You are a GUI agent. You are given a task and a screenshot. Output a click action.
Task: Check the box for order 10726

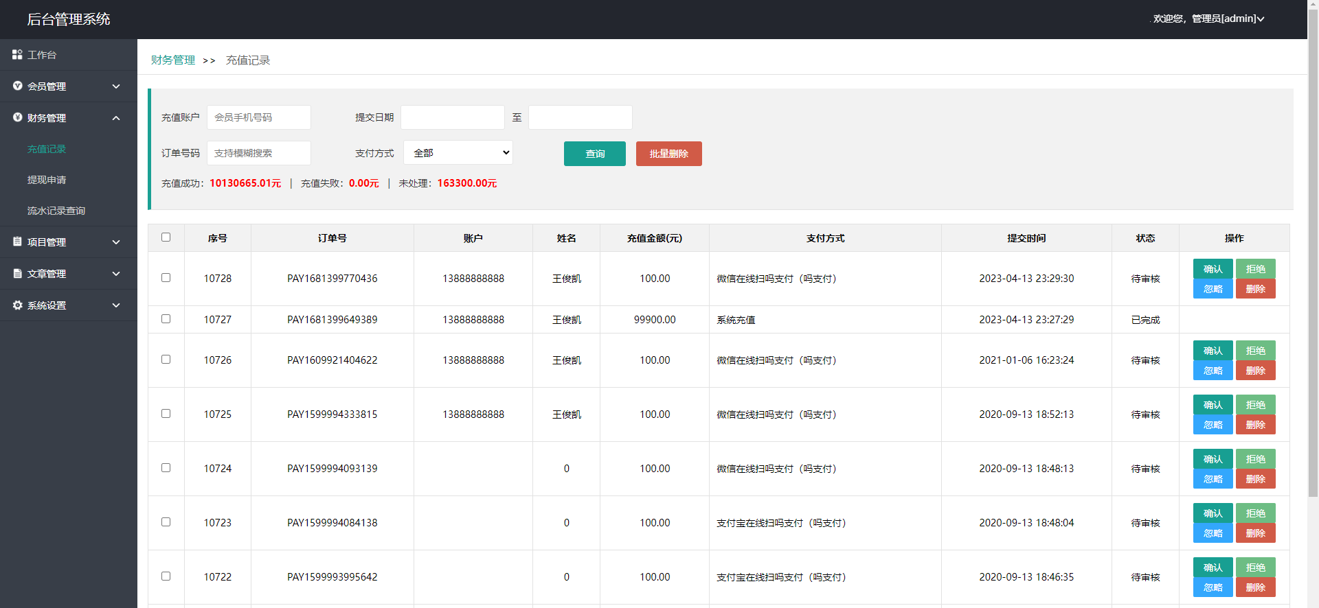(x=166, y=360)
